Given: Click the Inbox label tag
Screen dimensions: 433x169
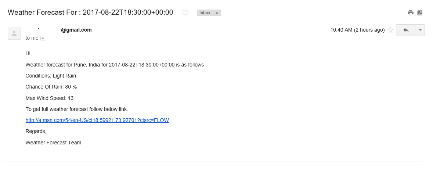Looking at the screenshot, I should coord(205,13).
